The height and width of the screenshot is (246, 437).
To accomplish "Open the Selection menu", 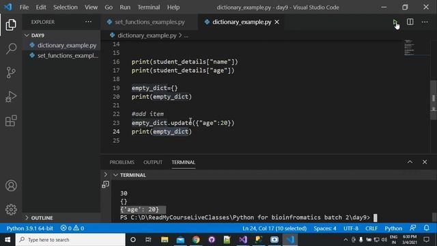I will 66,8.
